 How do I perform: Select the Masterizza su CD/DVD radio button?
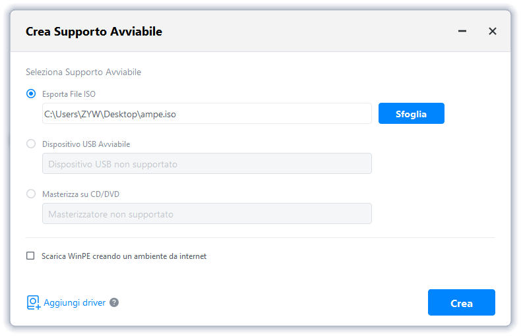pyautogui.click(x=31, y=194)
